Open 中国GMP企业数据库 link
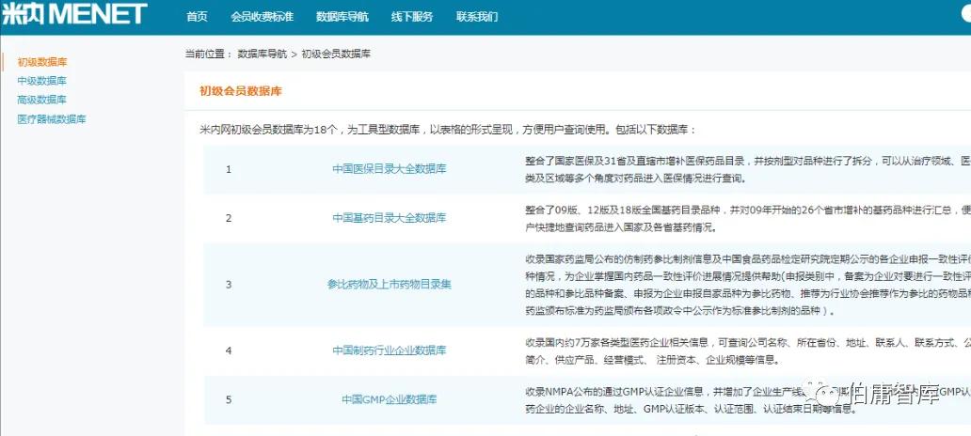971x436 pixels. pyautogui.click(x=390, y=399)
